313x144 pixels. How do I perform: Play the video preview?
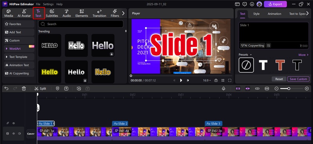(181, 80)
